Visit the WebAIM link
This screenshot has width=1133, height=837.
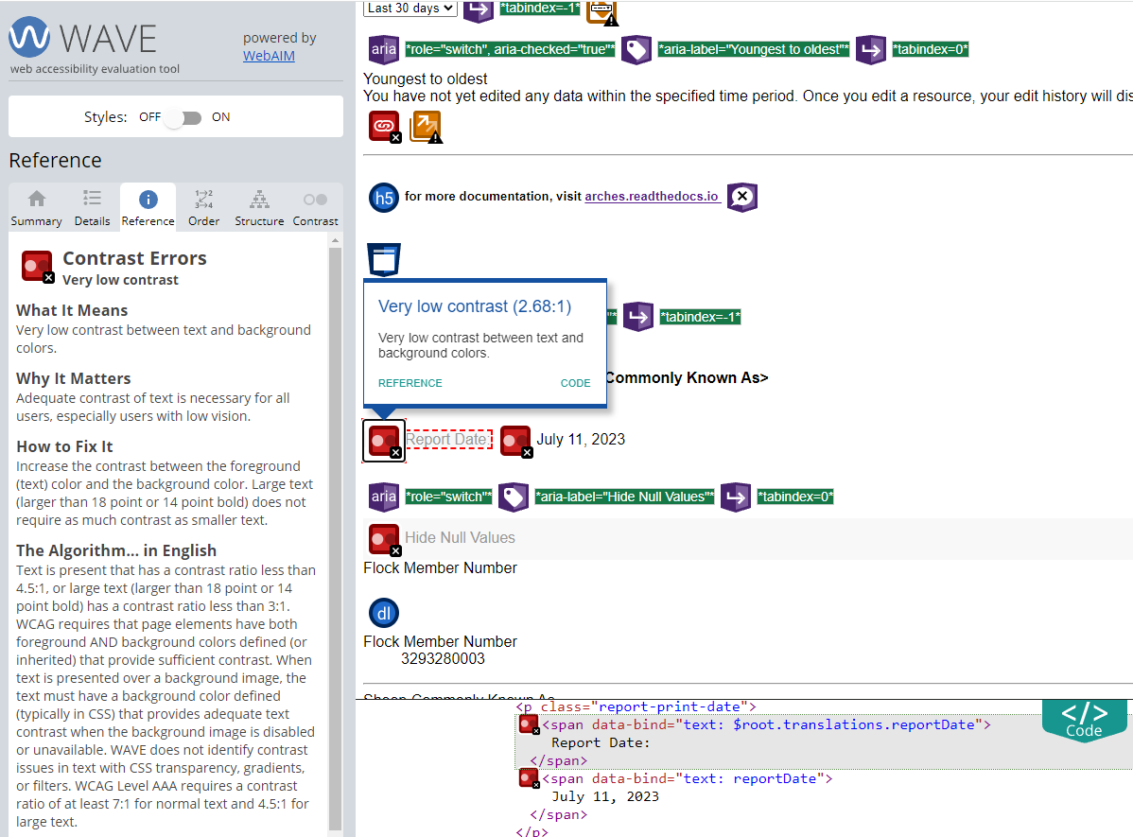tap(268, 55)
